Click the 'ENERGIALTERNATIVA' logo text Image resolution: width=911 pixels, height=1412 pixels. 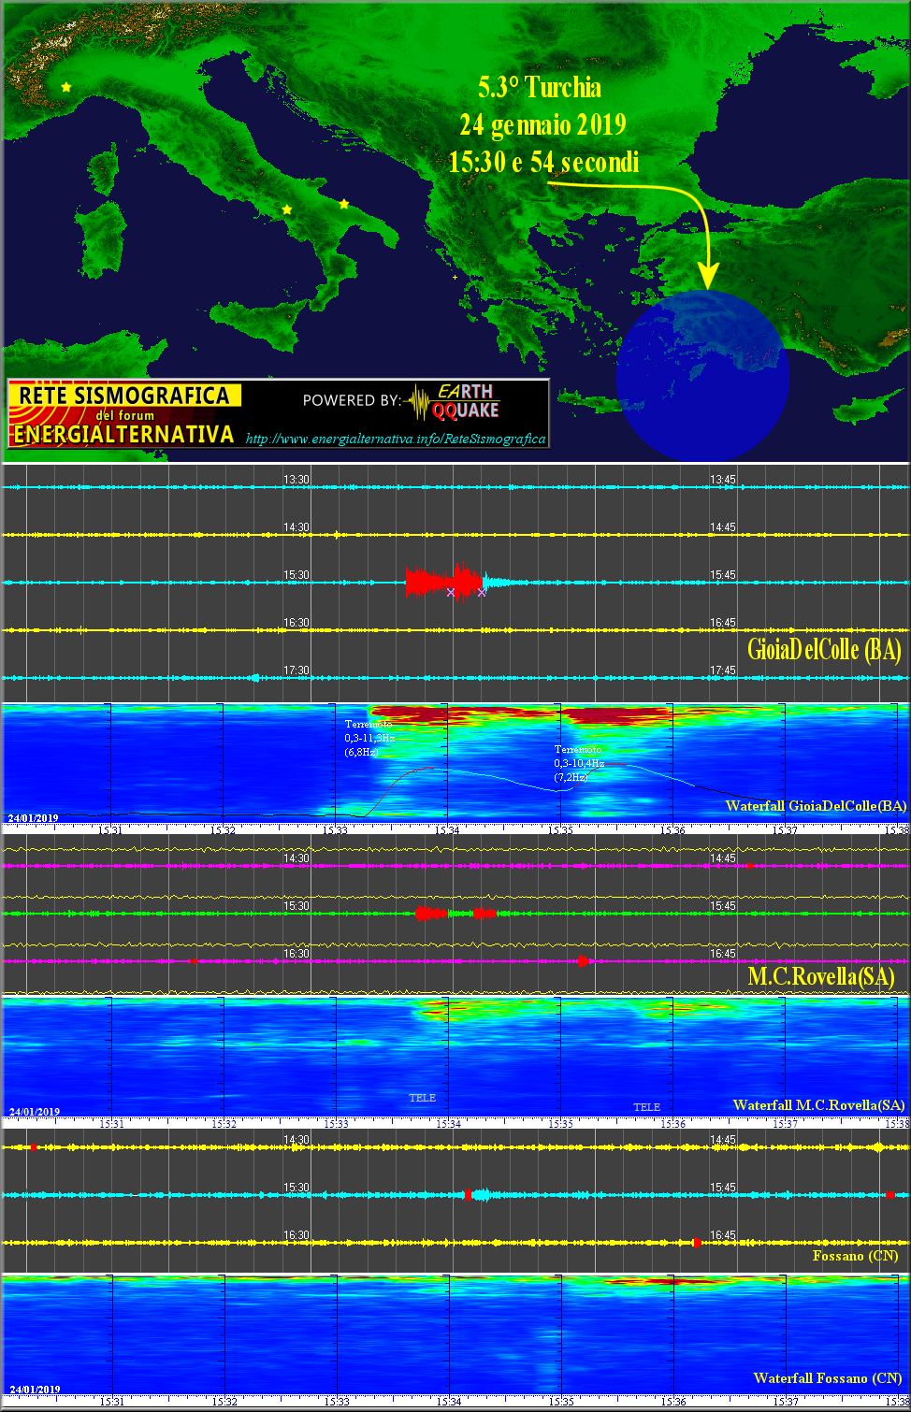pos(123,435)
